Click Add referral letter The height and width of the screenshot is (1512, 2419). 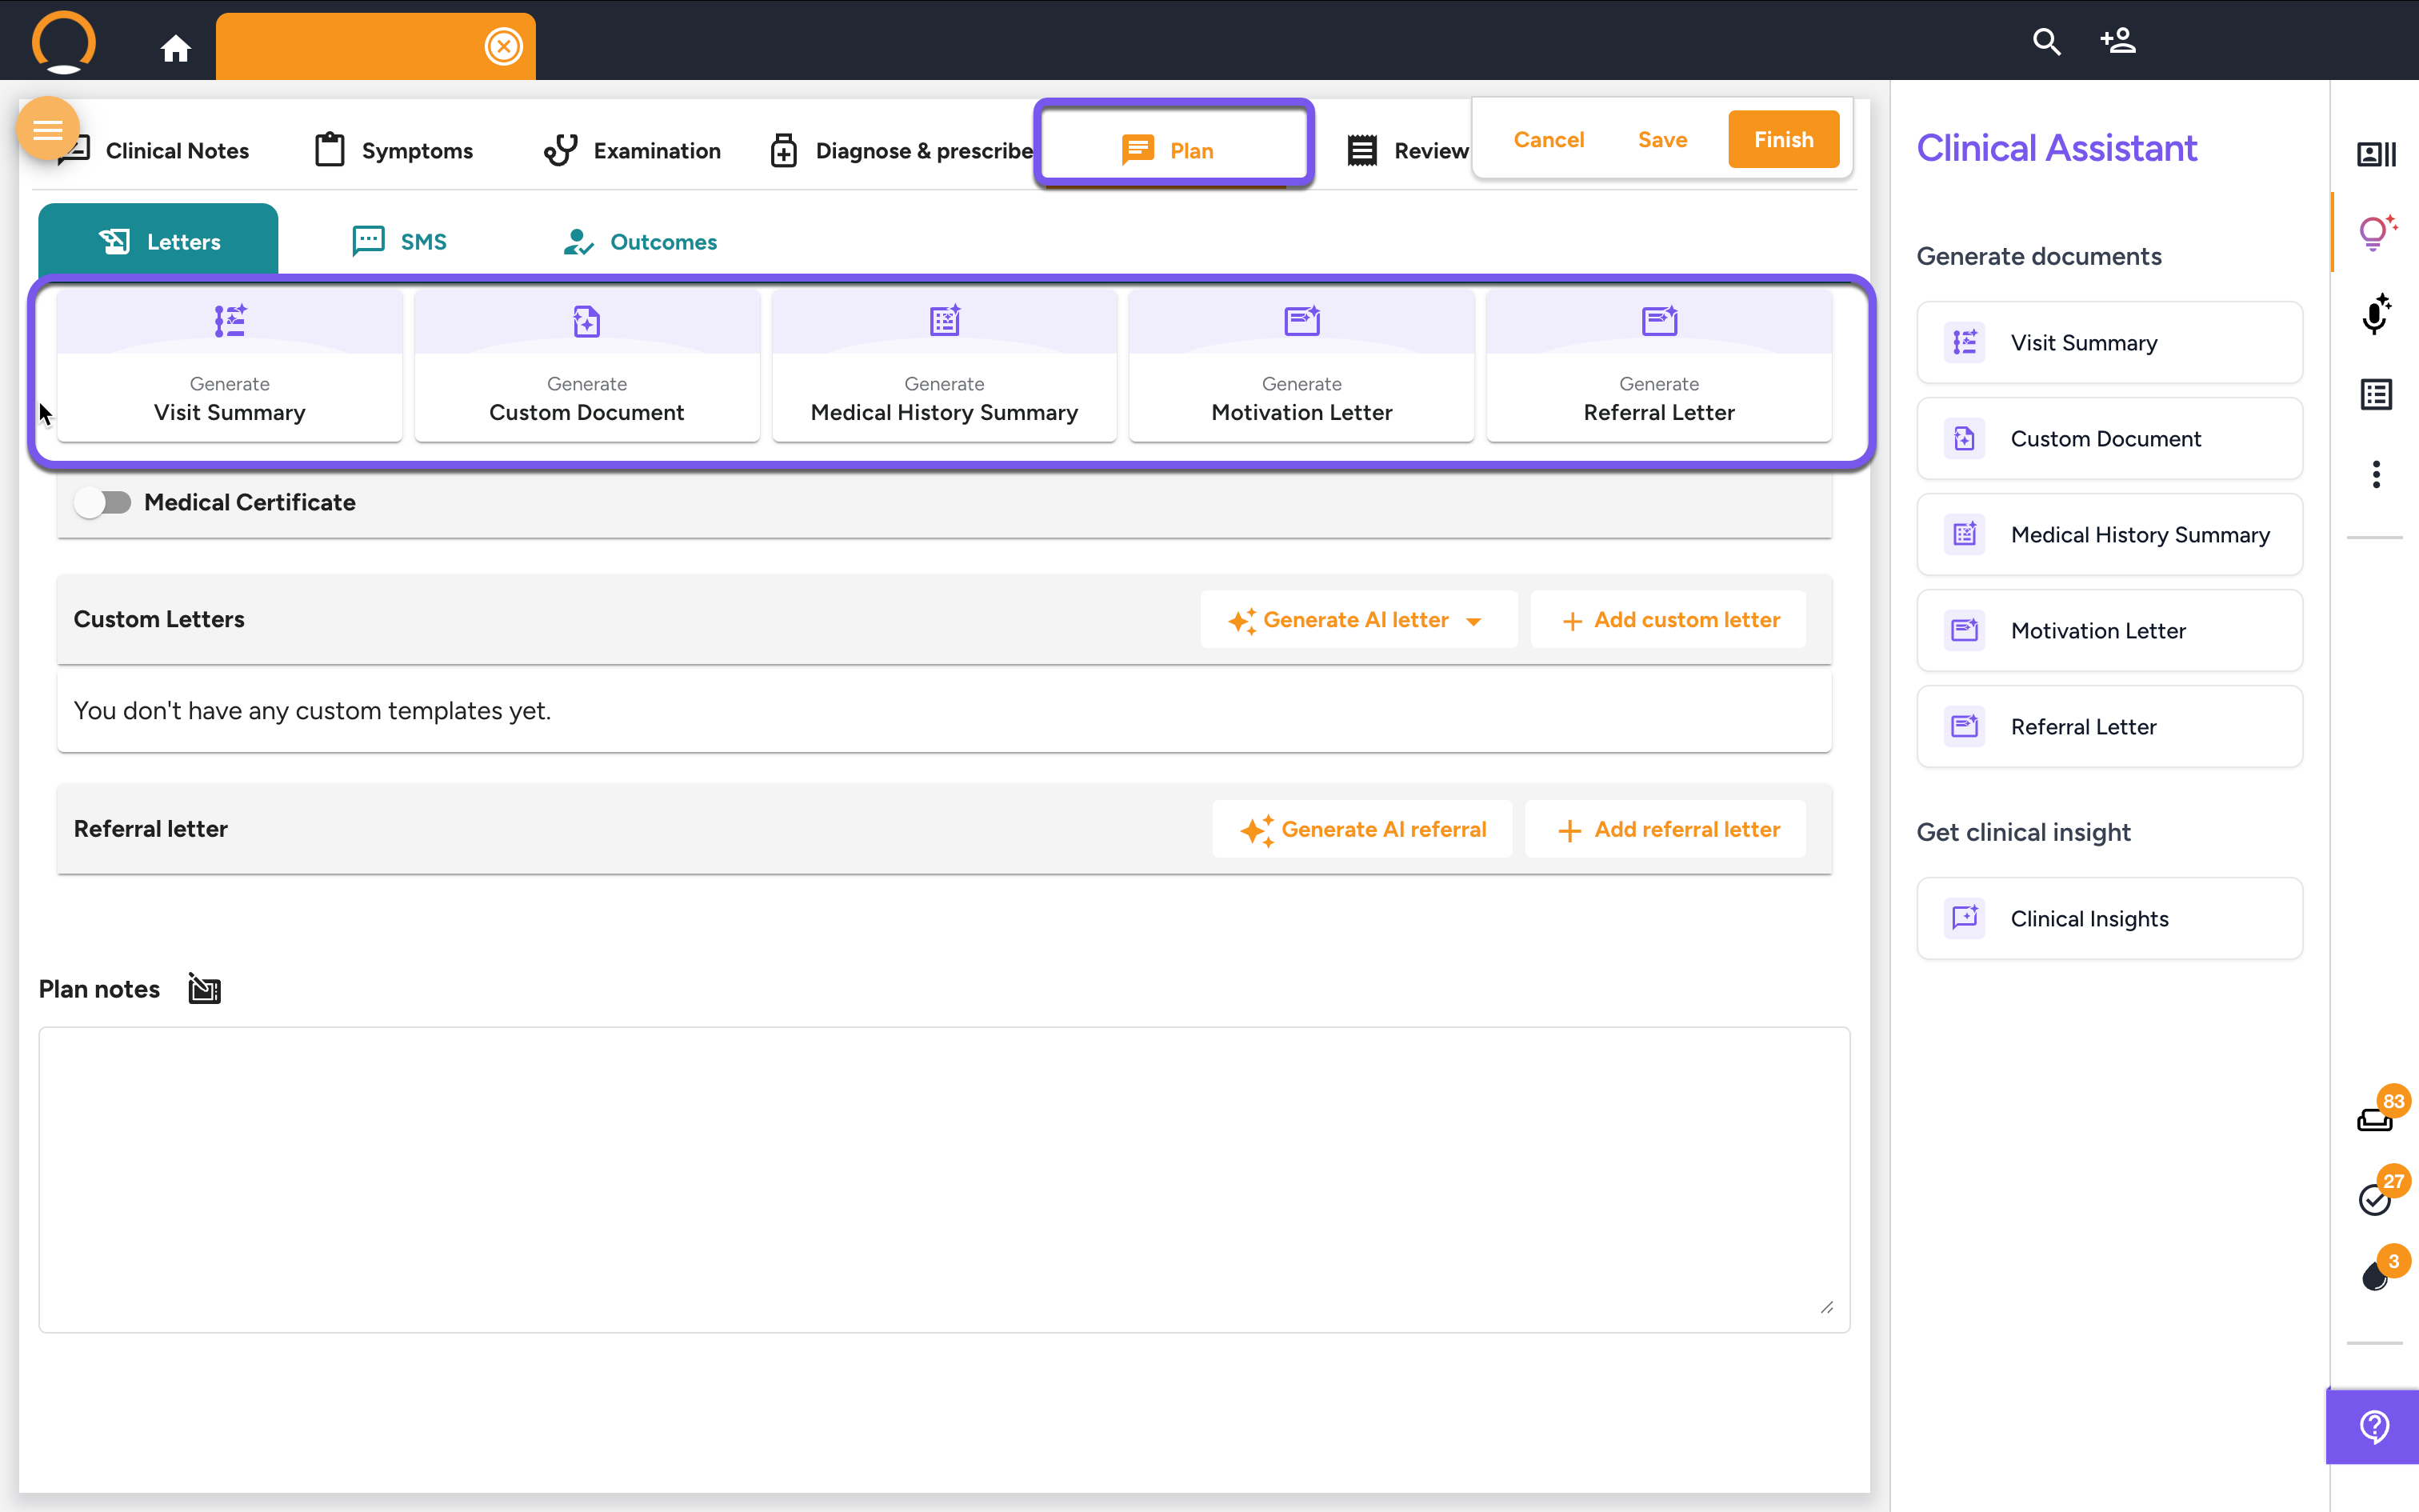(1667, 829)
